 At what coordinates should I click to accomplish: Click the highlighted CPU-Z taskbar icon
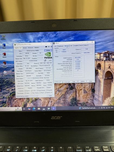(54, 108)
